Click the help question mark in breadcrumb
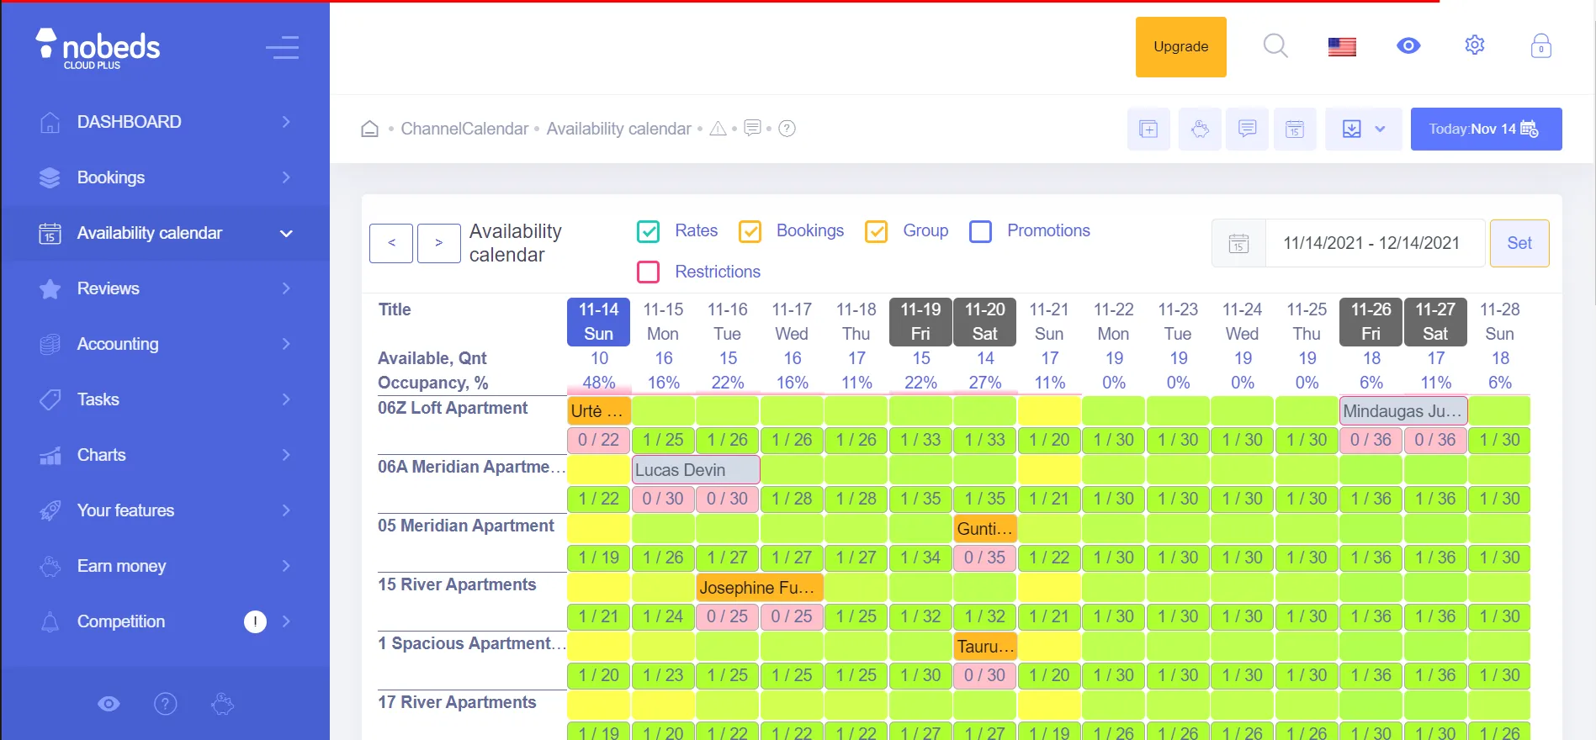Image resolution: width=1596 pixels, height=740 pixels. (x=787, y=129)
